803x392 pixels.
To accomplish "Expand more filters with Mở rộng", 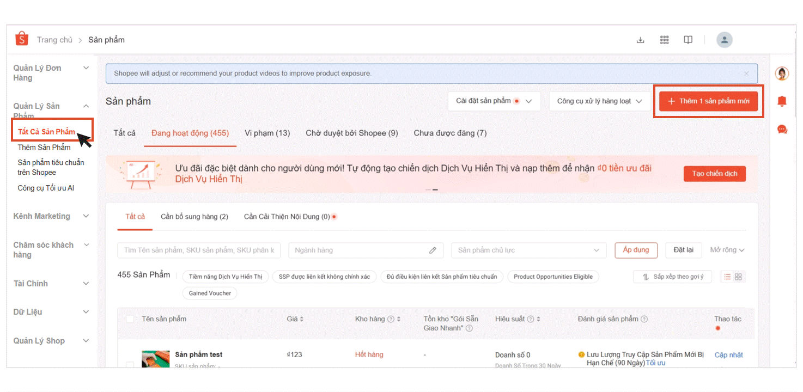I will coord(727,250).
